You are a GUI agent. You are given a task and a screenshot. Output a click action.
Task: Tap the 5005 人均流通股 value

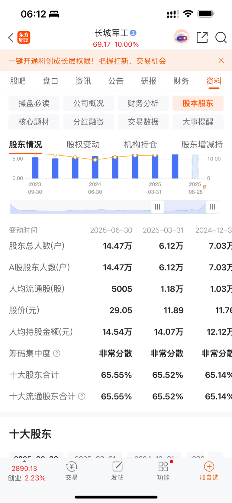(x=122, y=289)
